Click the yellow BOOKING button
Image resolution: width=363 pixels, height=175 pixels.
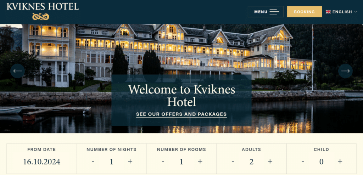[305, 12]
